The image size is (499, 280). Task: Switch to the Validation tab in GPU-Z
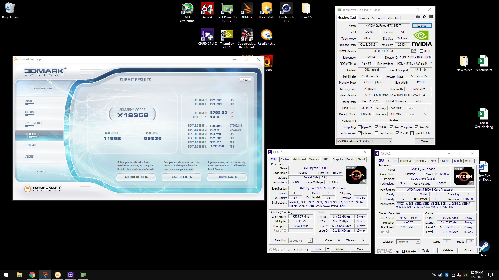point(393,18)
